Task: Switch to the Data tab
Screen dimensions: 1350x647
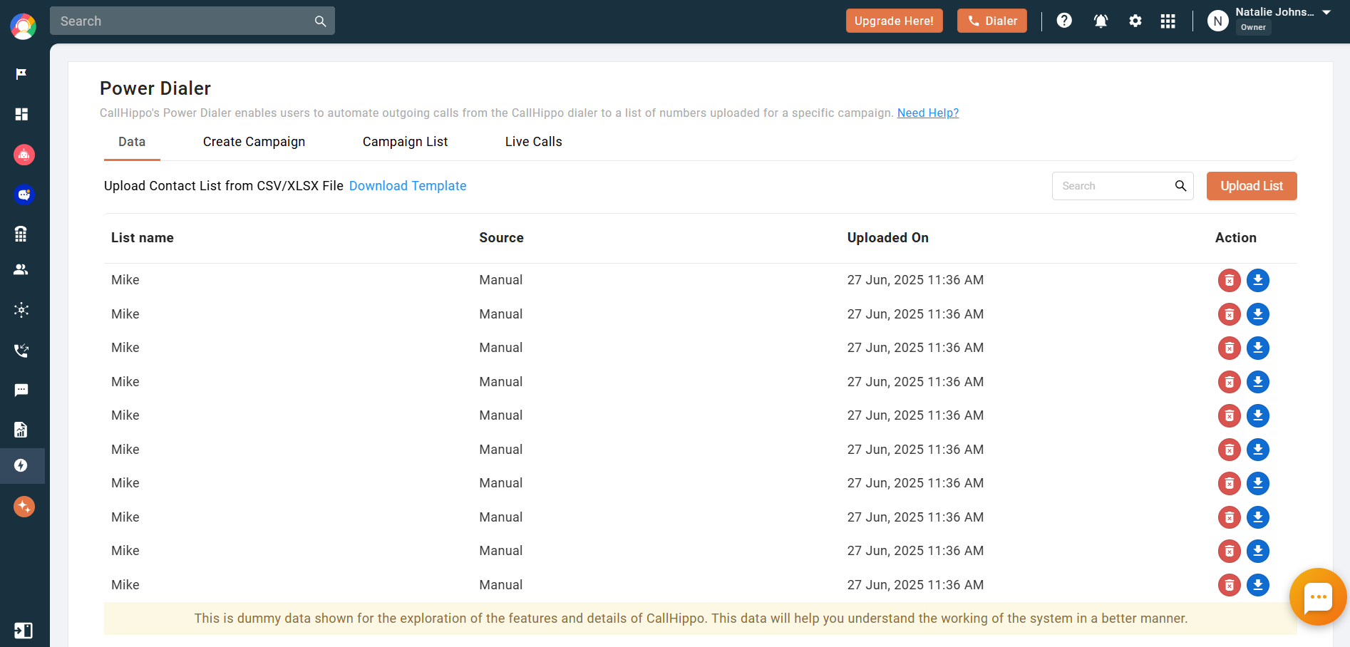Action: pos(132,142)
